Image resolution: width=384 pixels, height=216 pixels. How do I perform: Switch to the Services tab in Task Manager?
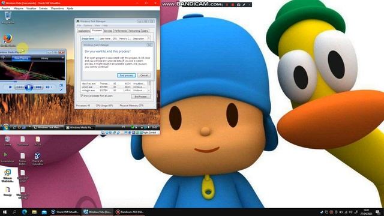pos(108,31)
